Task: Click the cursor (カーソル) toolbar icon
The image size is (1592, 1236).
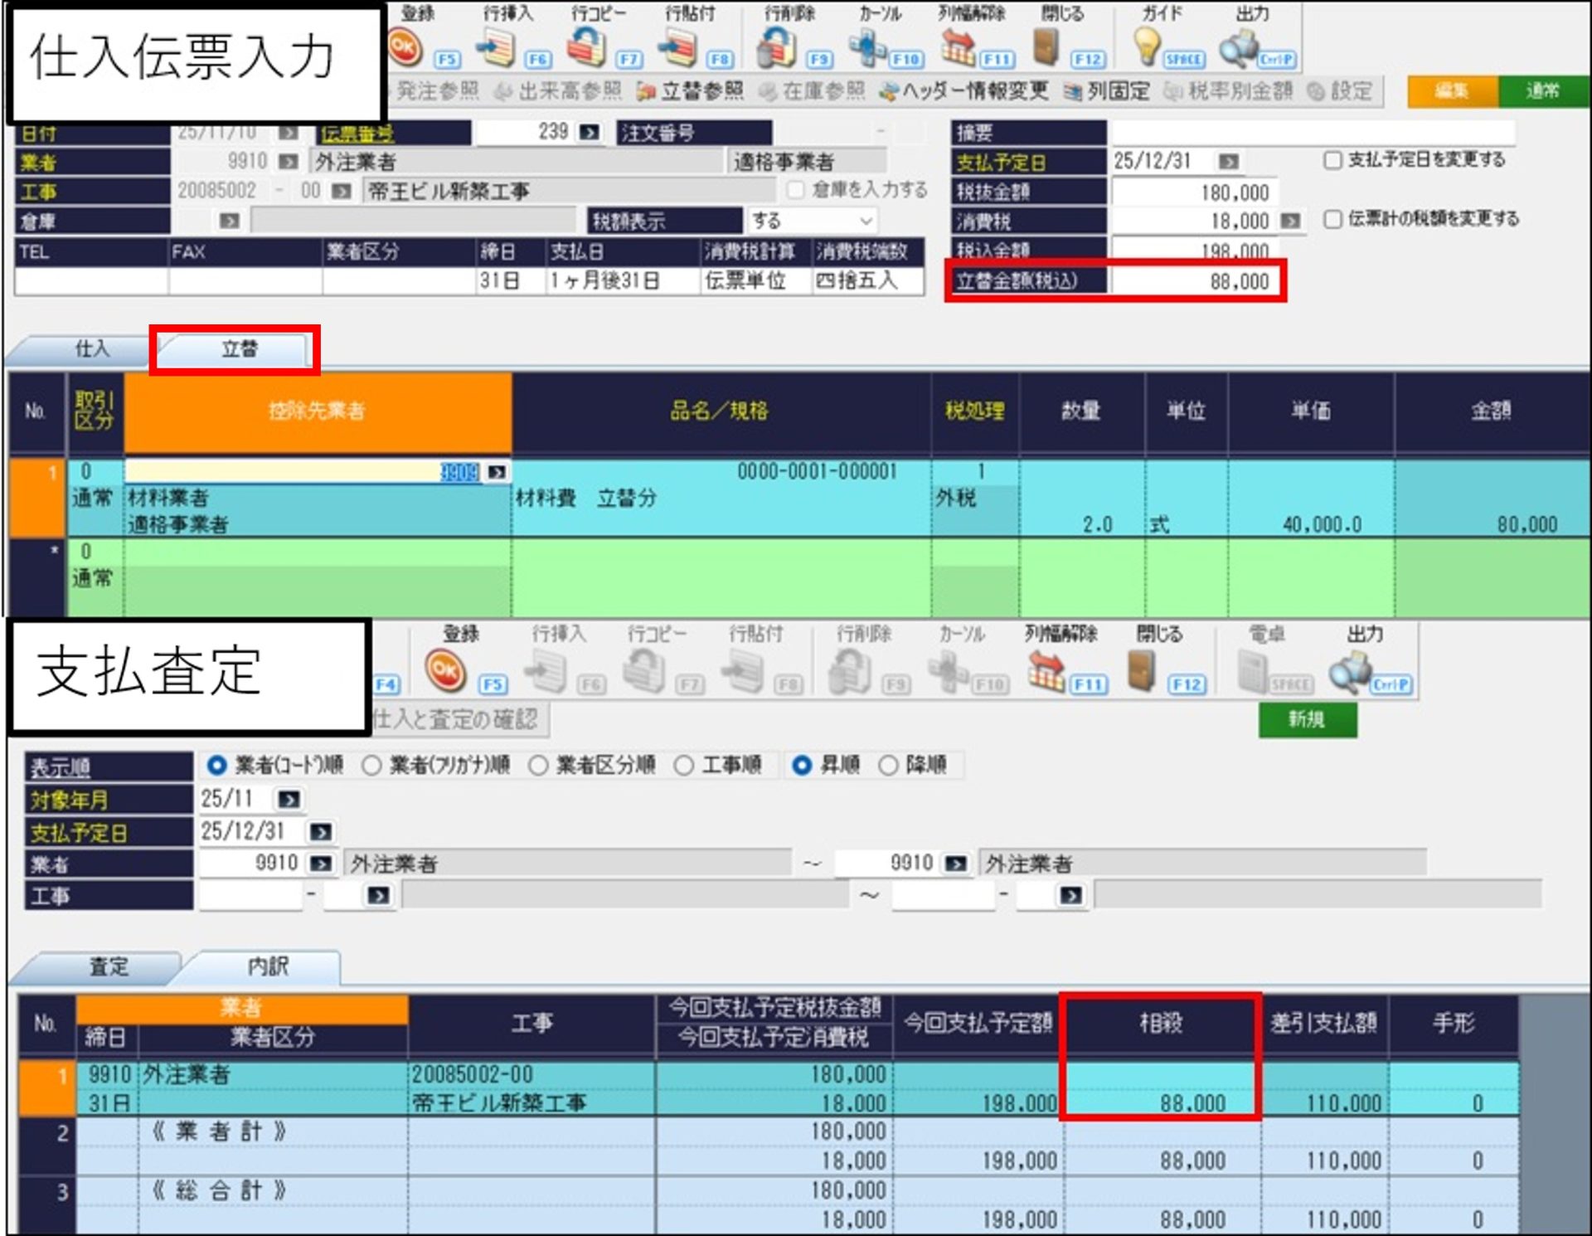Action: [867, 48]
